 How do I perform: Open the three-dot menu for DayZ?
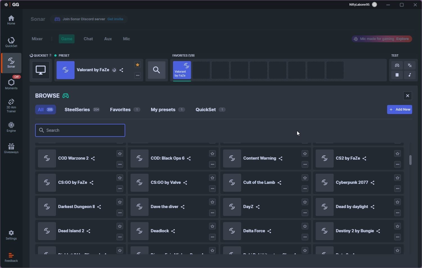[305, 213]
